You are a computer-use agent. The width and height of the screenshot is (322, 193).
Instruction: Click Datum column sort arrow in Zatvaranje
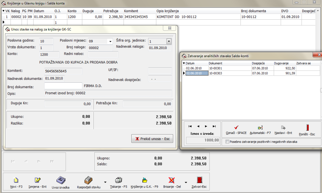click(184, 63)
